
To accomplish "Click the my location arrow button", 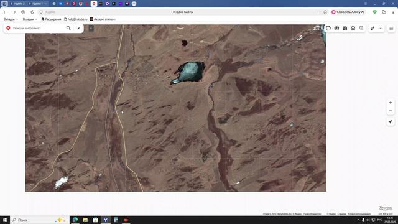I will (x=391, y=122).
